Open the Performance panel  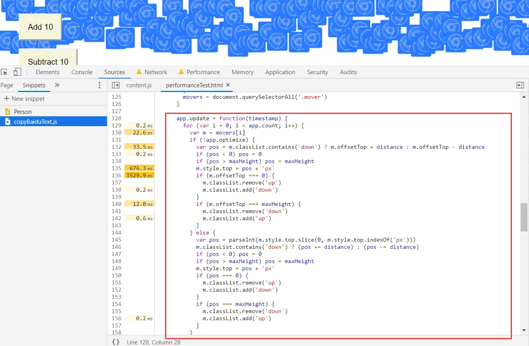tap(203, 72)
